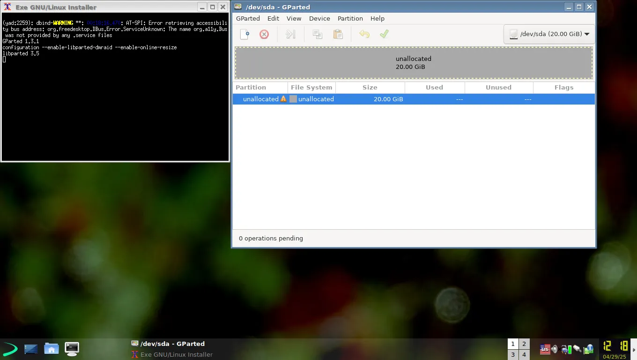Viewport: 637px width, 360px height.
Task: Click the warning icon on the unallocated partition
Action: click(x=283, y=99)
